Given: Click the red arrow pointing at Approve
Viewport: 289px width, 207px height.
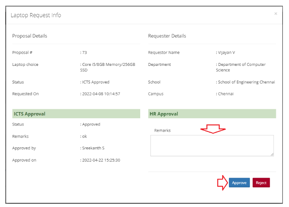Looking at the screenshot, I should tap(222, 183).
